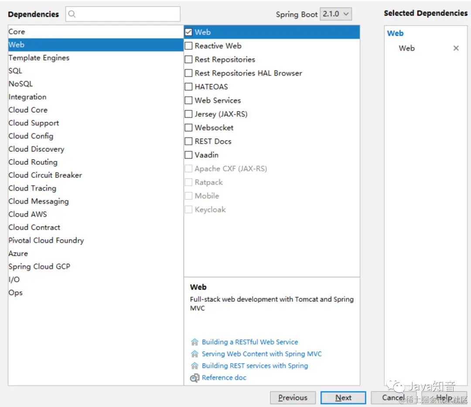
Task: Tick the REST Docs checkbox
Action: click(x=188, y=141)
